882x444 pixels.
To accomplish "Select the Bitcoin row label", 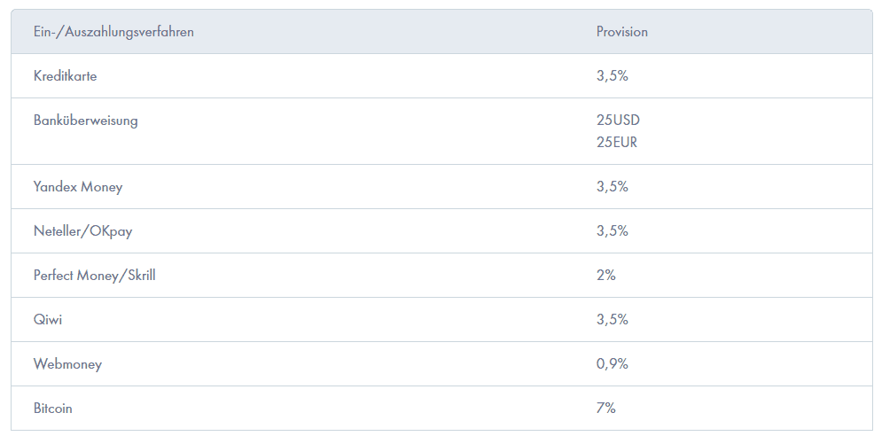I will [53, 408].
